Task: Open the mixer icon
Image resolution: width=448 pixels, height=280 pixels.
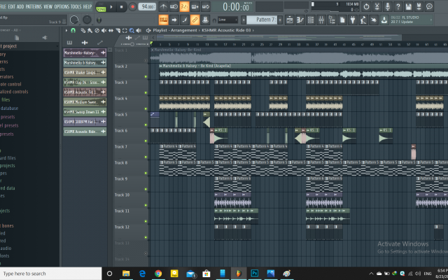Action: [321, 20]
